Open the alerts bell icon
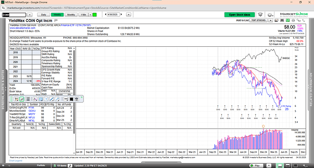The height and width of the screenshot is (168, 314). [x=260, y=15]
